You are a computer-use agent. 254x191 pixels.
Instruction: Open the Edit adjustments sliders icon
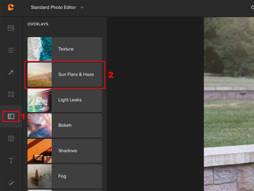coord(11,50)
